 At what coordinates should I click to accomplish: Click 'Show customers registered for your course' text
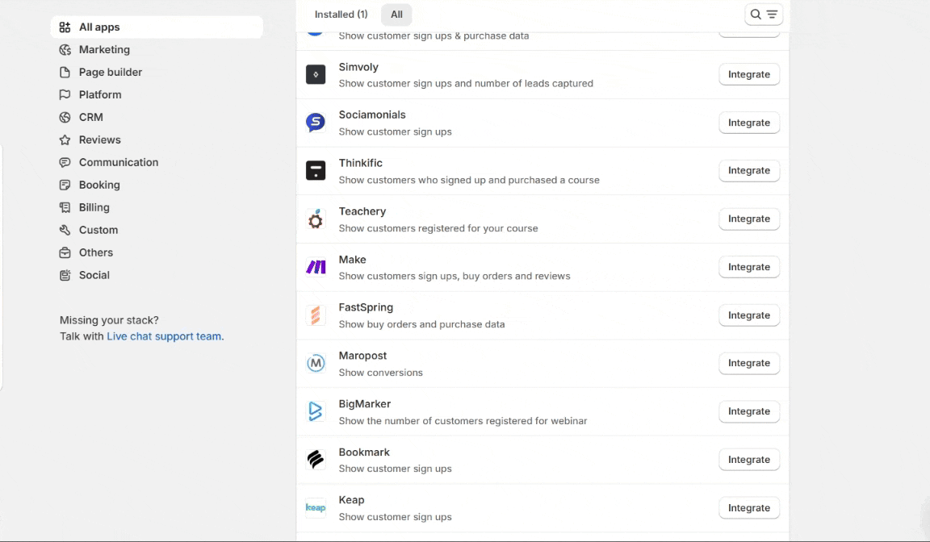pos(438,228)
